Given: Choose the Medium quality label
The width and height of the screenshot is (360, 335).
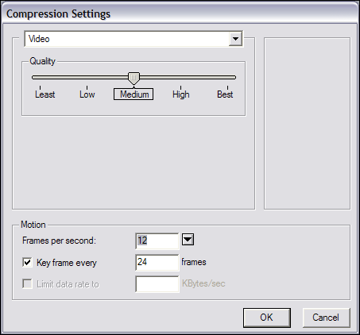Looking at the screenshot, I should pyautogui.click(x=134, y=94).
